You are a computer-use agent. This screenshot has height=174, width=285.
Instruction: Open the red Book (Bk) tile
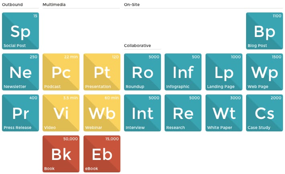[x=61, y=154]
